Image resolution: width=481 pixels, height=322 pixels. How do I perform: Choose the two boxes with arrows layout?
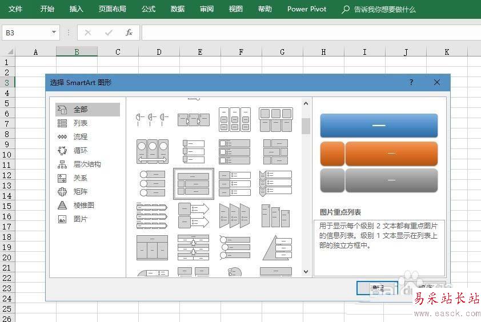(194, 216)
